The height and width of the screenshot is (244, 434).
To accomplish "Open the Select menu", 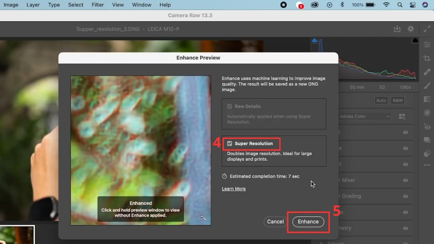I will (x=76, y=5).
